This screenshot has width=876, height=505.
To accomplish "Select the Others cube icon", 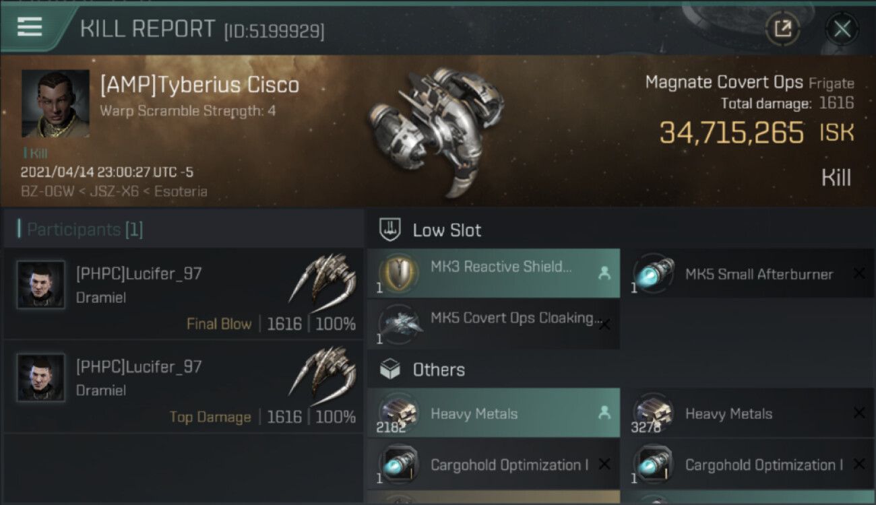I will (x=390, y=369).
